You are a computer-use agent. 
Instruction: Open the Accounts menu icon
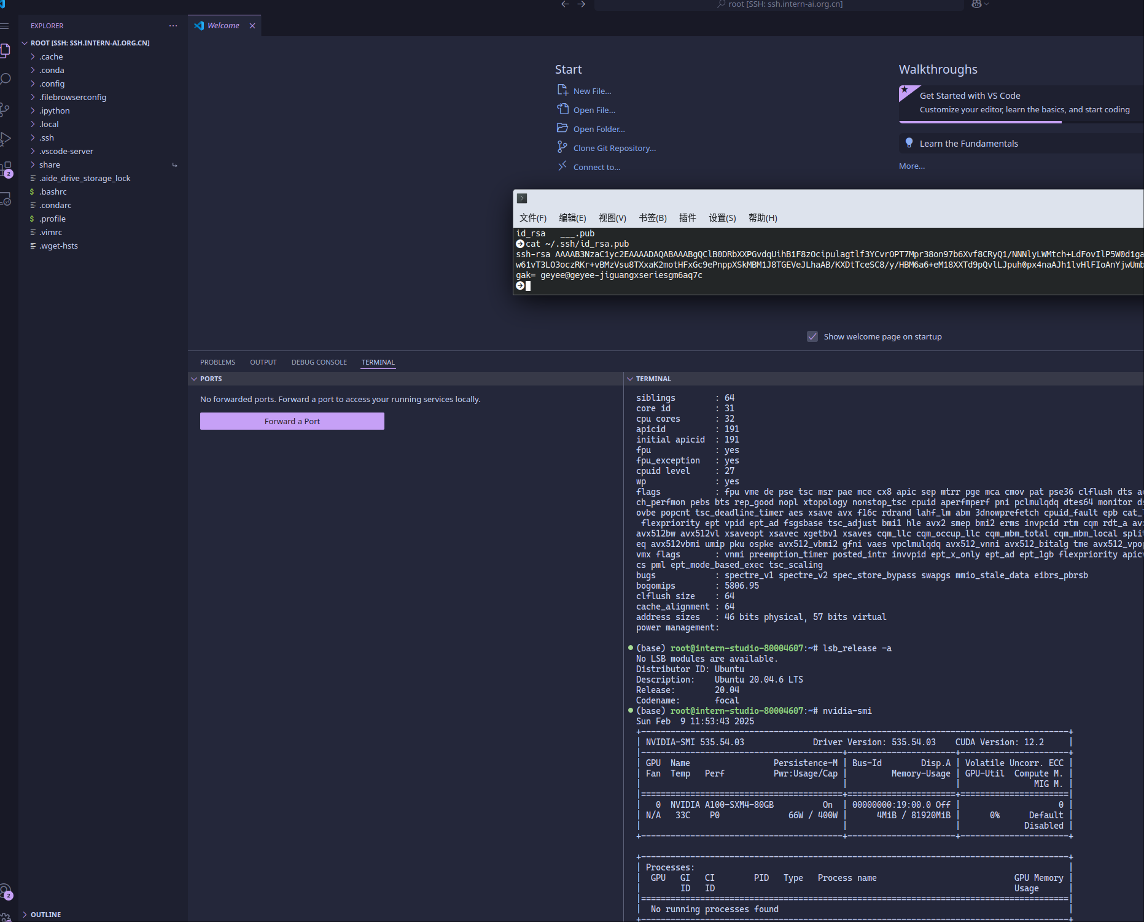pos(5,891)
